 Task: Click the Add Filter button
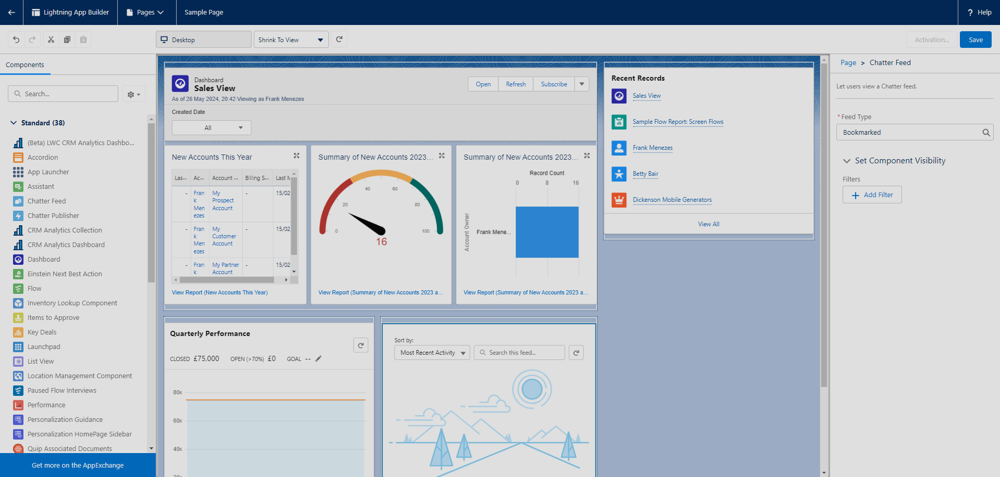click(872, 195)
